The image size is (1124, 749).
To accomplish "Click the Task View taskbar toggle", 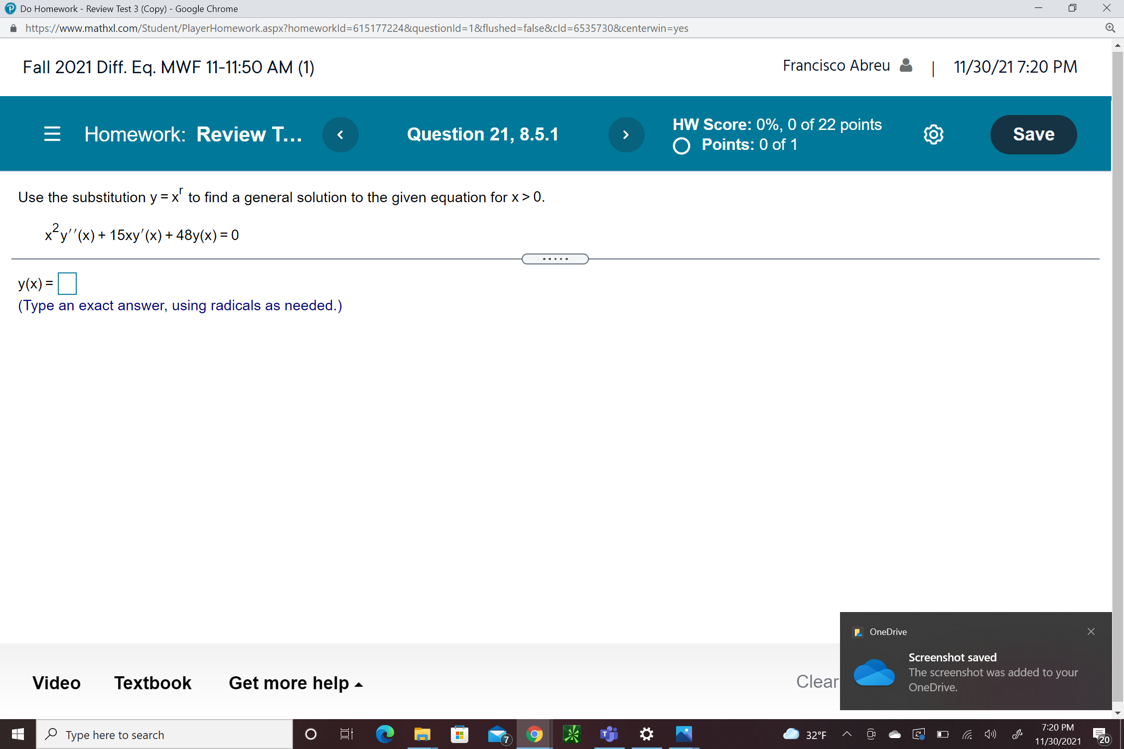I will tap(346, 734).
